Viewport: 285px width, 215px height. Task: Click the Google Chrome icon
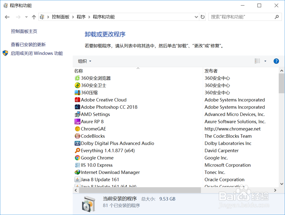78,158
